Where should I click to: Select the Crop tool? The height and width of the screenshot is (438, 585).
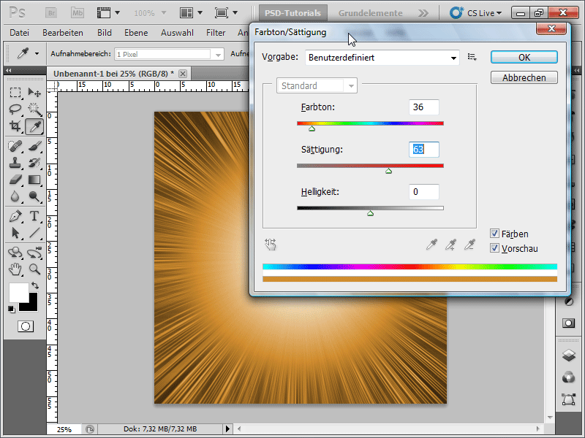pyautogui.click(x=15, y=126)
